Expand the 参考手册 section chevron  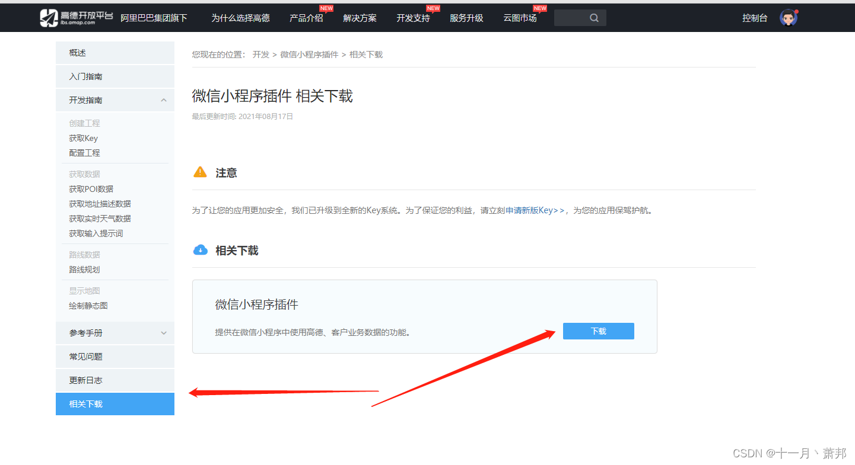tap(164, 333)
